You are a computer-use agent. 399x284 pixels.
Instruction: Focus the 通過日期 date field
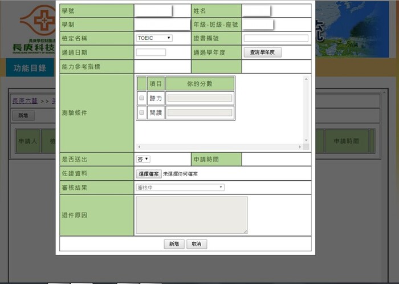151,52
